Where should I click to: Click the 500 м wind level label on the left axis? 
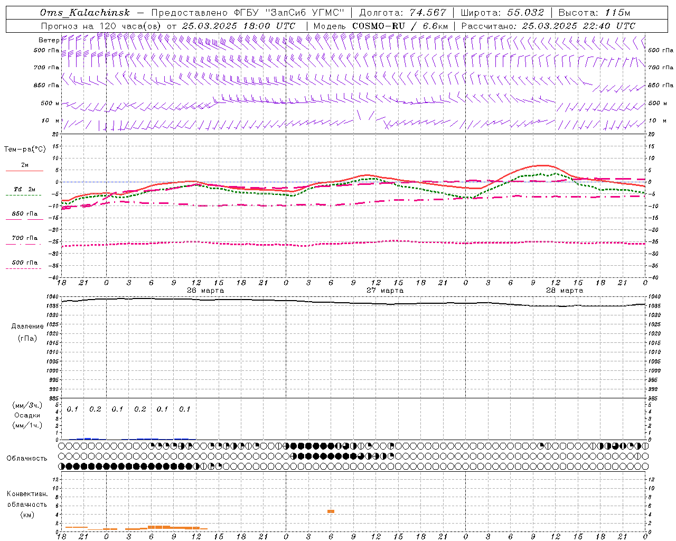point(50,103)
